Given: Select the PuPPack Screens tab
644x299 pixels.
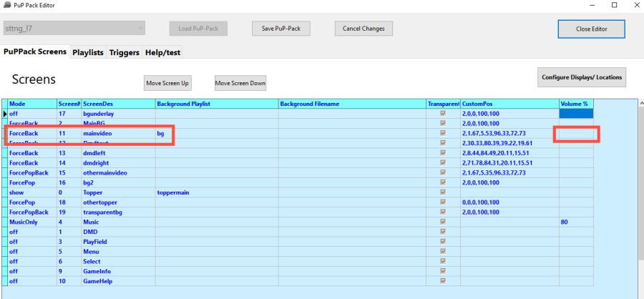Looking at the screenshot, I should tap(35, 52).
